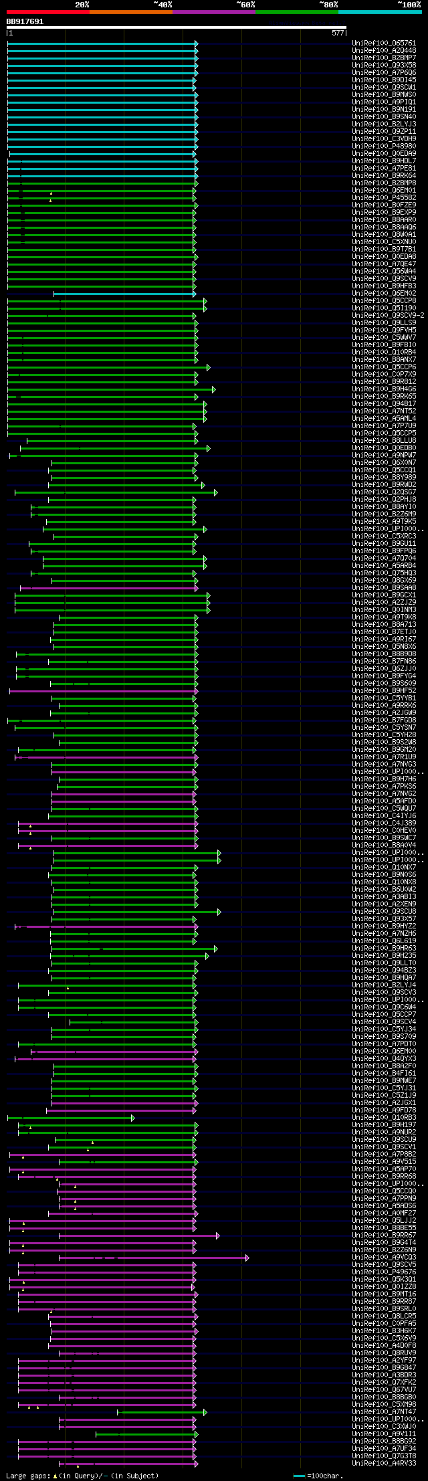This screenshot has width=428, height=1481.
Task: Click hit label UniRef100_Q10RB3
Action: pyautogui.click(x=384, y=1118)
